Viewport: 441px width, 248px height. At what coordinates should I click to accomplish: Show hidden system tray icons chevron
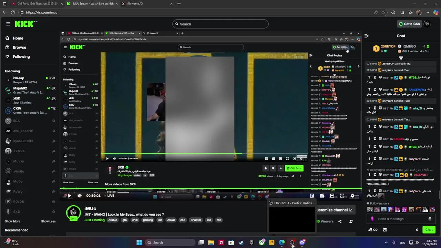[386, 242]
